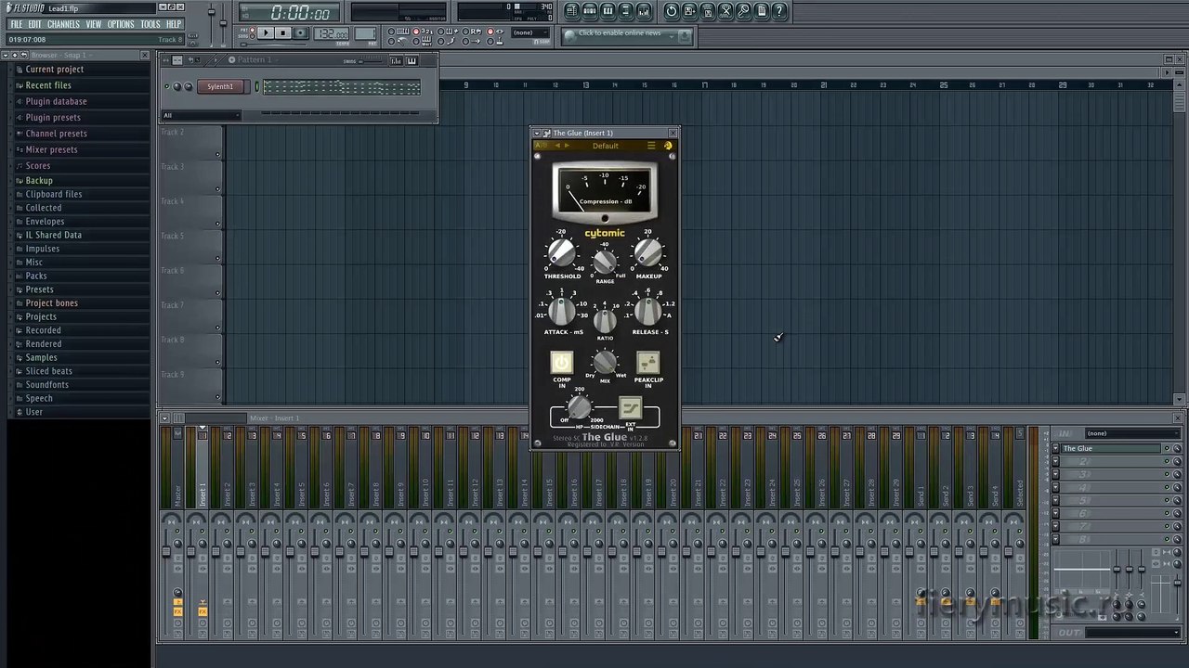Toggle Send 1 mixer track mute LED

pyautogui.click(x=921, y=531)
